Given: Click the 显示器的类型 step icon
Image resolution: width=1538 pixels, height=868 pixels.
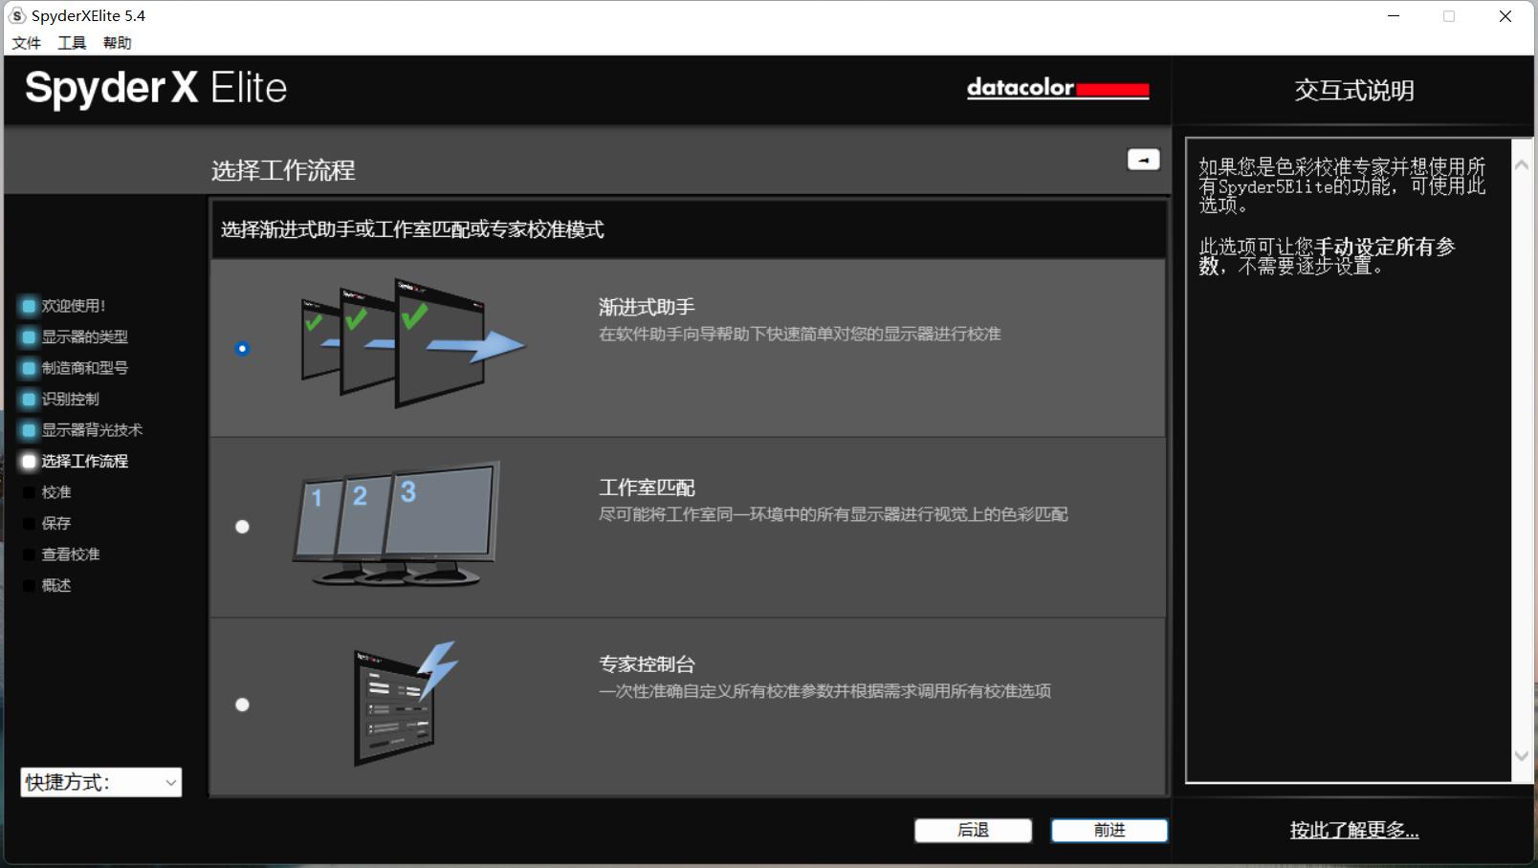Looking at the screenshot, I should [x=27, y=336].
